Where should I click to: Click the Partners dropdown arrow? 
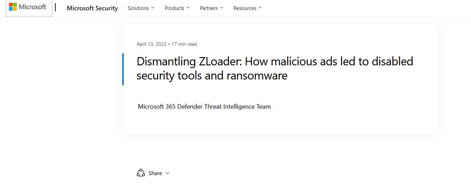point(222,8)
